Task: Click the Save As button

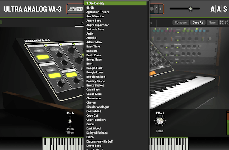Action: (198, 22)
